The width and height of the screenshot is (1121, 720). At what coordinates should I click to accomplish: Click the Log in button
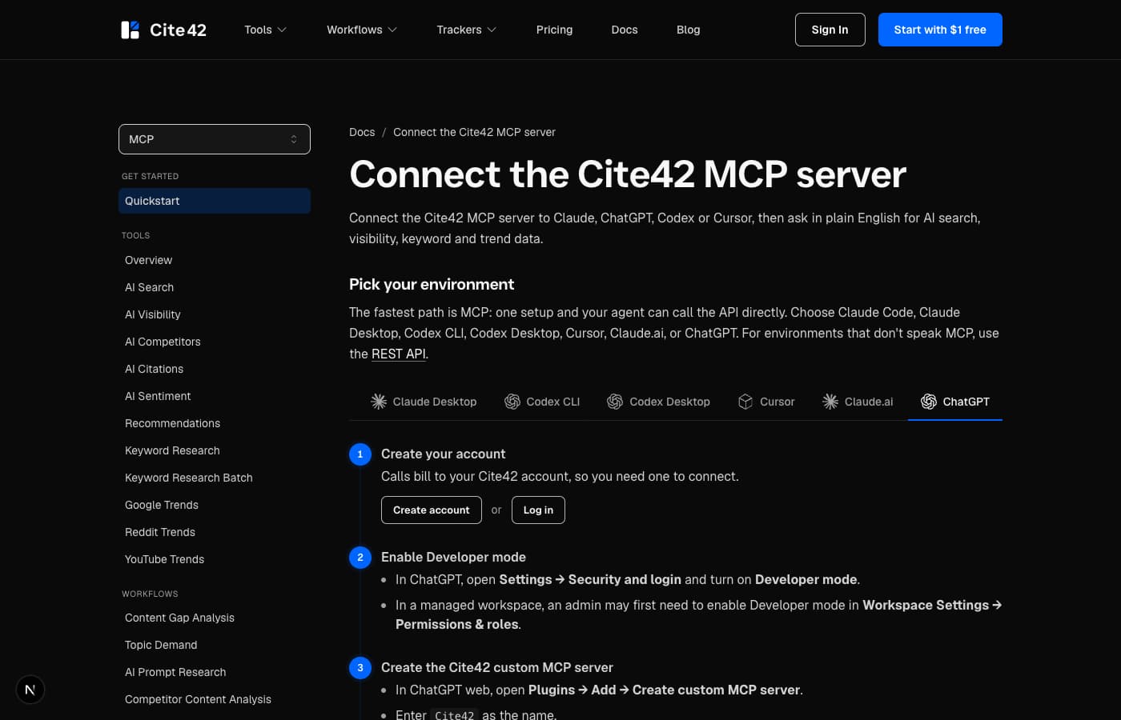pos(538,510)
